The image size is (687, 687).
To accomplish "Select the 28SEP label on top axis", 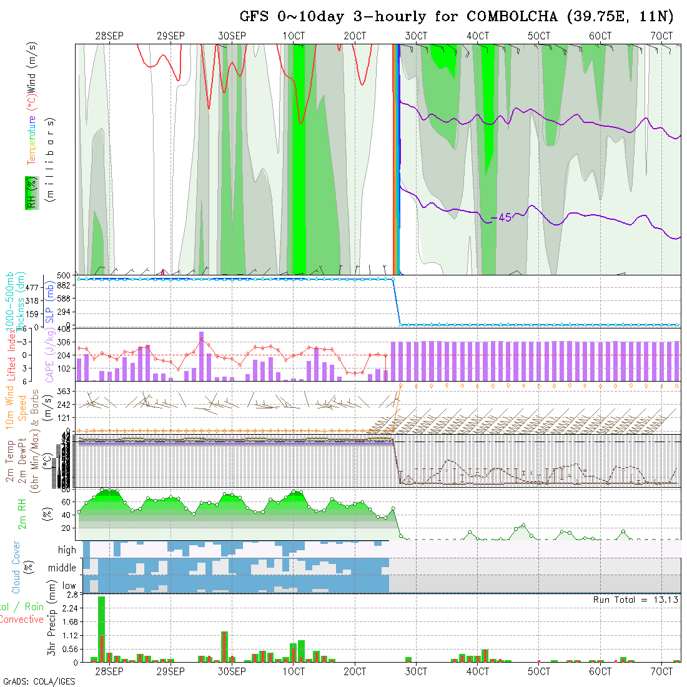I will click(109, 36).
